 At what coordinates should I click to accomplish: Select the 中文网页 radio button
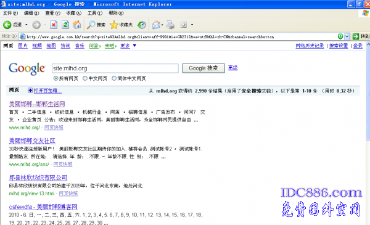85,78
